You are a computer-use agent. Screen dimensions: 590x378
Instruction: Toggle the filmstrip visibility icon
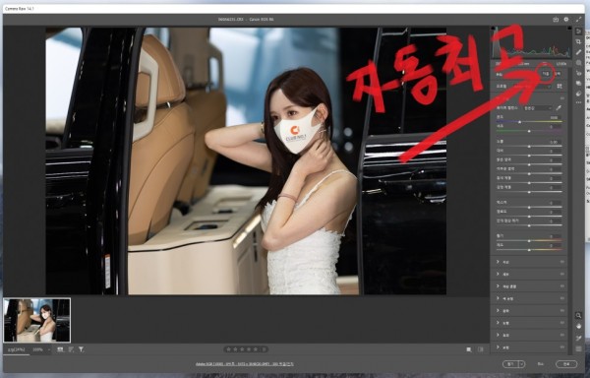(x=60, y=349)
